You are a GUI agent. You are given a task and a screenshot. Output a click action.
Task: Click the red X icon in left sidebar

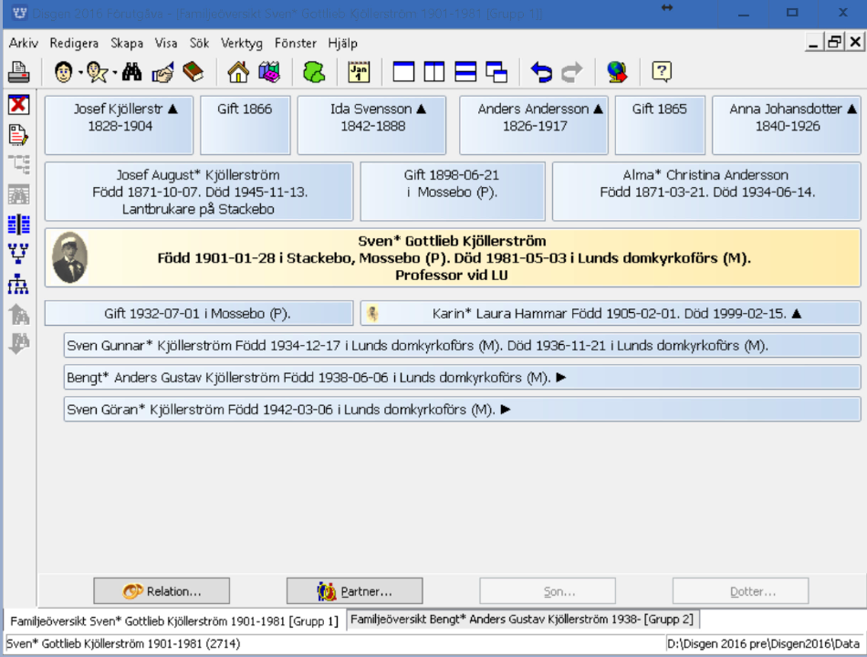[18, 105]
